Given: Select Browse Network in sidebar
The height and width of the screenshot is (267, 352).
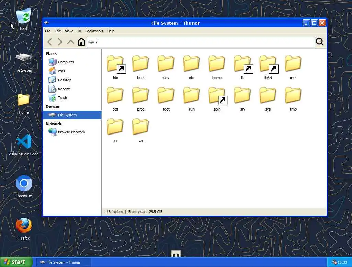Looking at the screenshot, I should [x=72, y=132].
